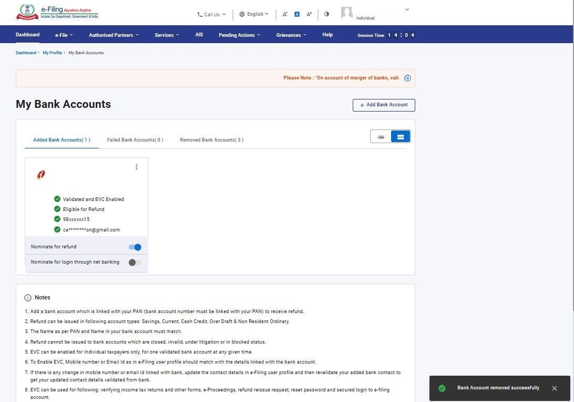Screen dimensions: 574x402
Task: Expand the Call Us dropdown
Action: pyautogui.click(x=211, y=14)
